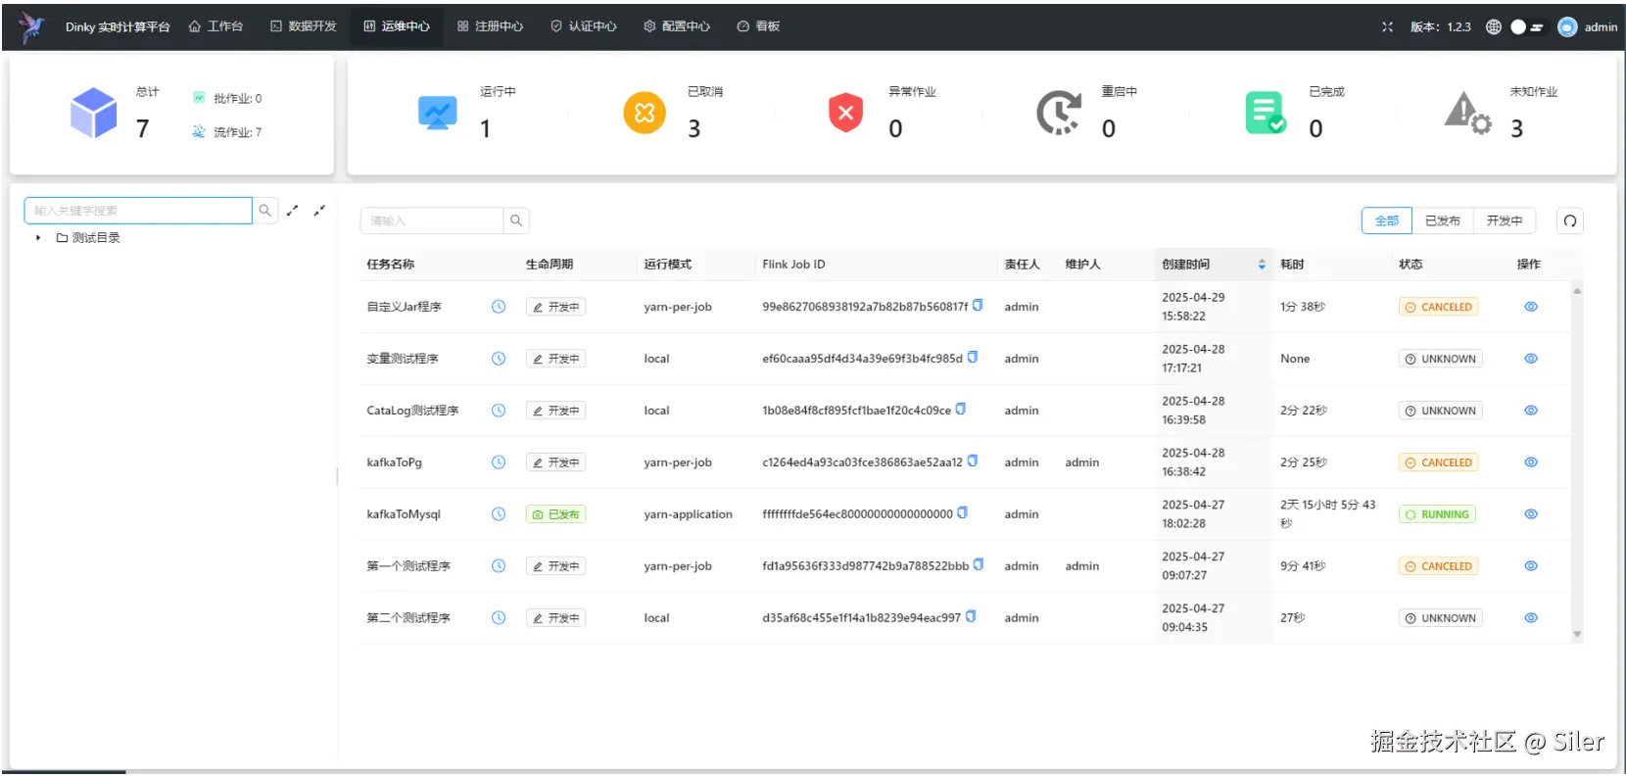Open the 数据开发 menu
Viewport: 1626px width, 777px height.
304,26
